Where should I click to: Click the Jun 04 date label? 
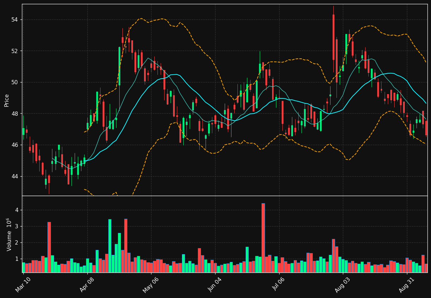(x=214, y=285)
